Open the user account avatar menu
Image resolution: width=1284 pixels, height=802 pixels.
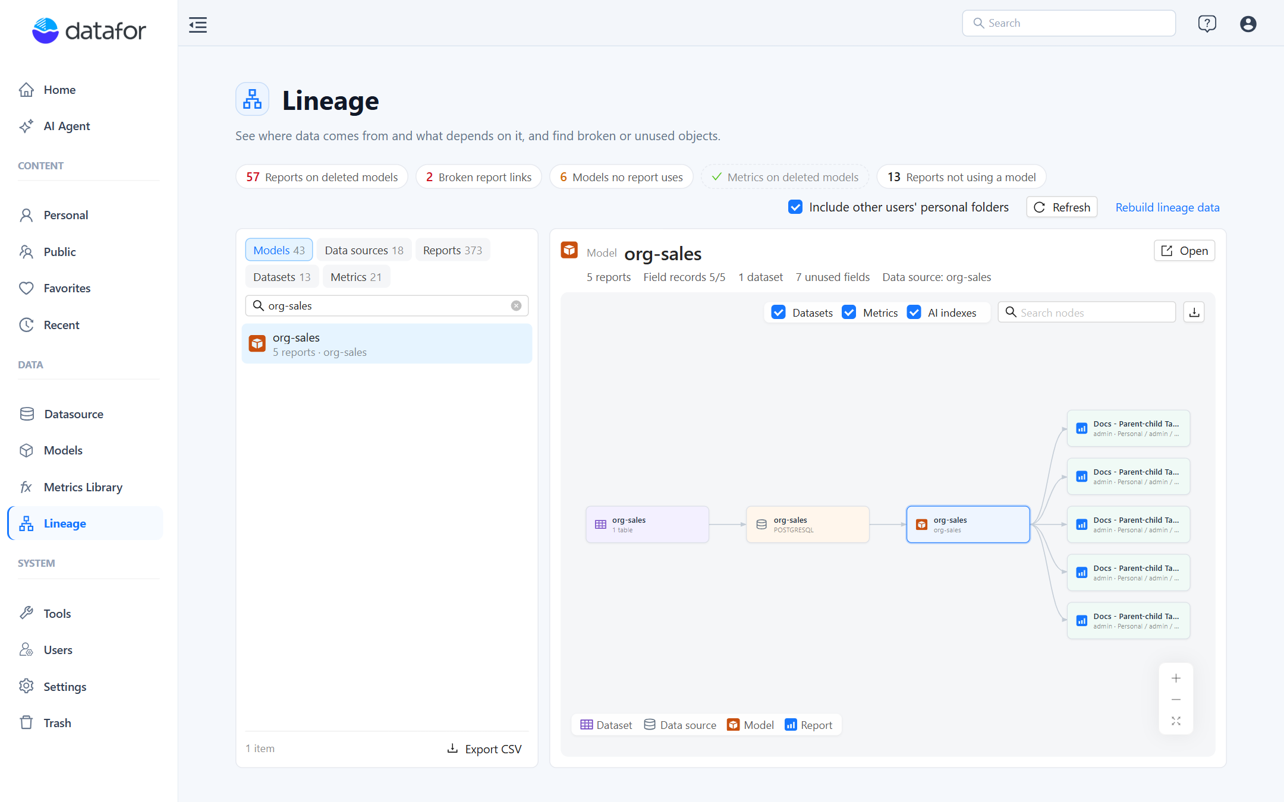point(1248,24)
